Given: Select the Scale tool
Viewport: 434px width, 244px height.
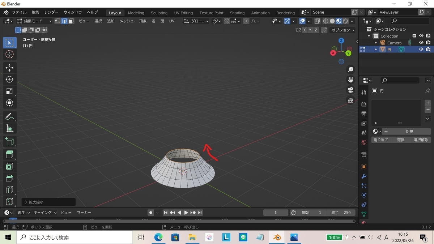Looking at the screenshot, I should coord(10,91).
